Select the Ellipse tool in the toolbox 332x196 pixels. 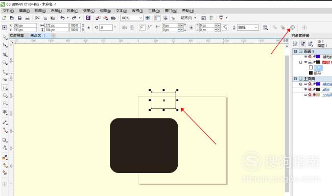pos(5,95)
